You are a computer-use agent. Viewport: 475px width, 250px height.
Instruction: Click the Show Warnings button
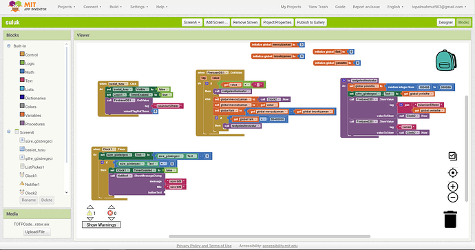click(101, 225)
